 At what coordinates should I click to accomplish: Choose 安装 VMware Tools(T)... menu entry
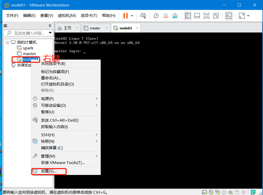point(63,162)
